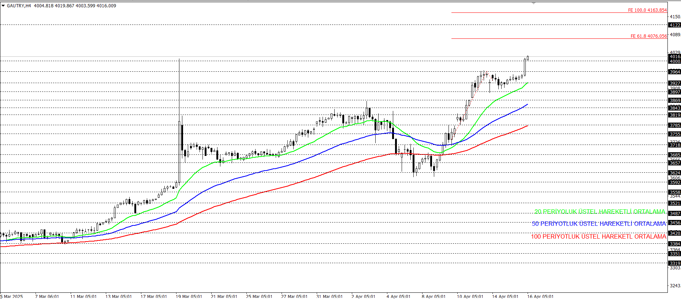Click the 7 Mar 06:01 time label

tap(47, 296)
